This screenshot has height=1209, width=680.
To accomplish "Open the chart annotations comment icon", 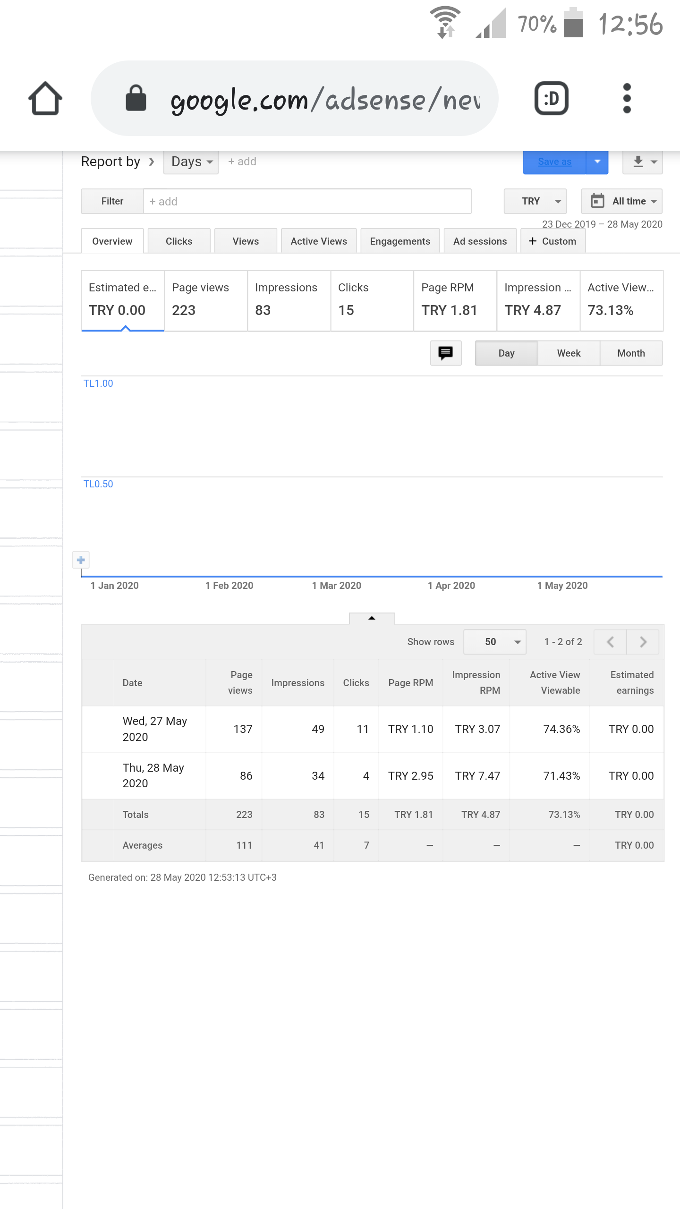I will click(x=445, y=353).
